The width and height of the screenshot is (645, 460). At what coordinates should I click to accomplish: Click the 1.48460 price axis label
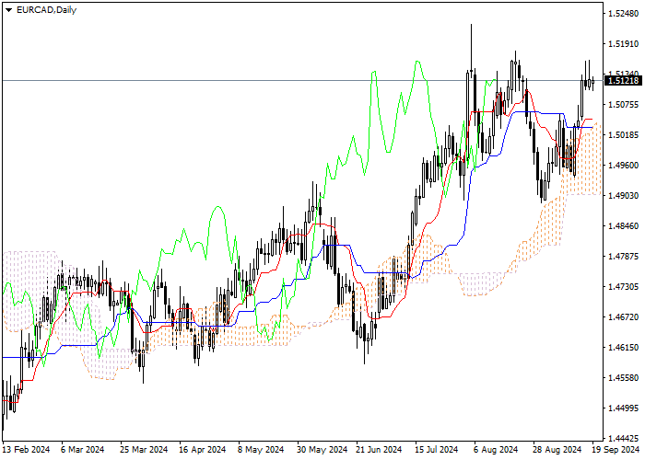coord(623,226)
